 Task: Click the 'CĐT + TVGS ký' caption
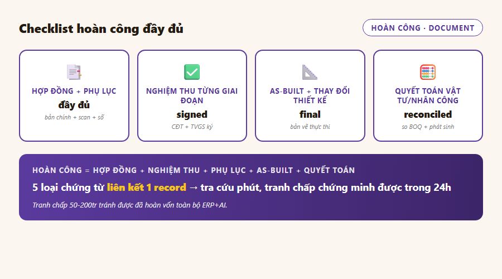[x=192, y=127]
